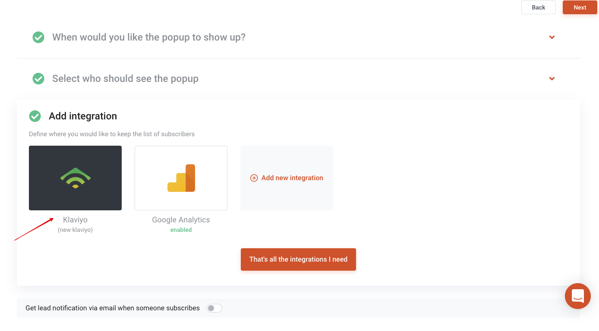599x331 pixels.
Task: Enable lead notification via email toggle
Action: coord(214,308)
